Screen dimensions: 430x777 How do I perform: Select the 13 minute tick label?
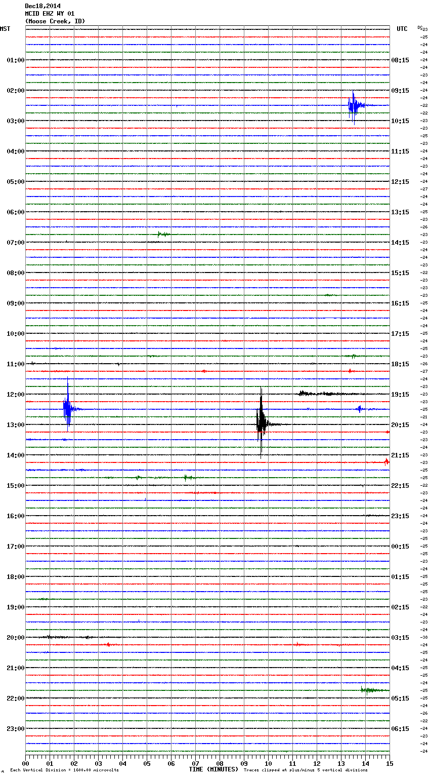(341, 763)
